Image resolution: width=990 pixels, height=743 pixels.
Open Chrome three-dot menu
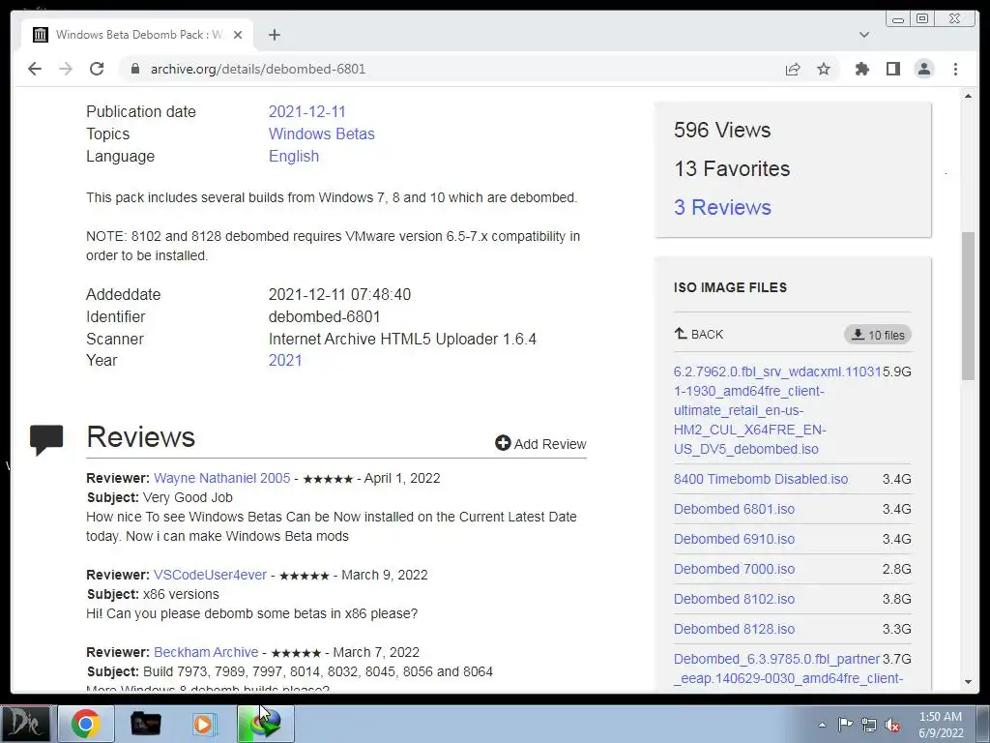(955, 69)
